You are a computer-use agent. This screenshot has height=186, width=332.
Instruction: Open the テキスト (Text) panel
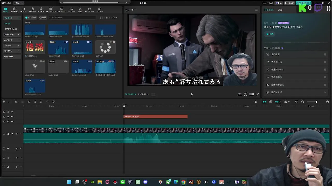(23, 10)
